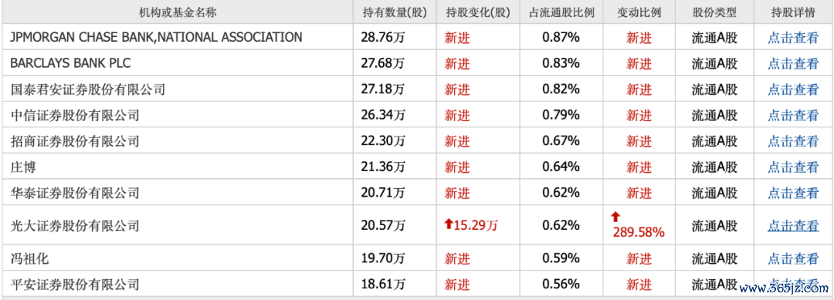This screenshot has height=300, width=834.
Task: Open 点击查看 for JPMORGAN CHASE BANK
Action: pyautogui.click(x=793, y=37)
